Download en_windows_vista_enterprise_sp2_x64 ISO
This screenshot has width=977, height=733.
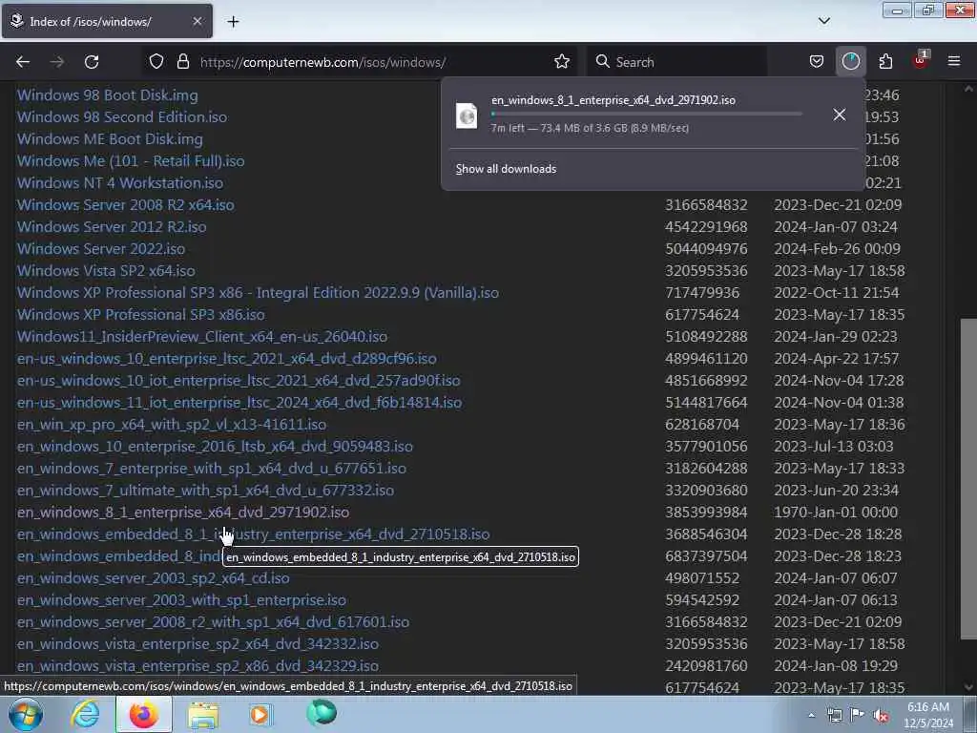pos(197,644)
